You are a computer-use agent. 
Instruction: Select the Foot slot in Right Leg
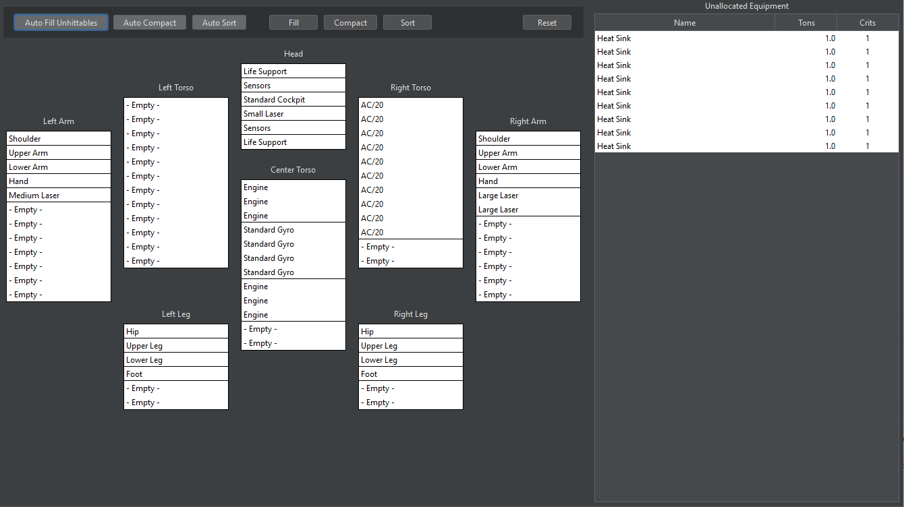[x=411, y=374]
